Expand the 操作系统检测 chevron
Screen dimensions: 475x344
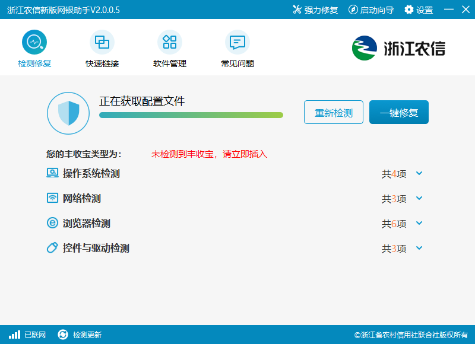[419, 173]
